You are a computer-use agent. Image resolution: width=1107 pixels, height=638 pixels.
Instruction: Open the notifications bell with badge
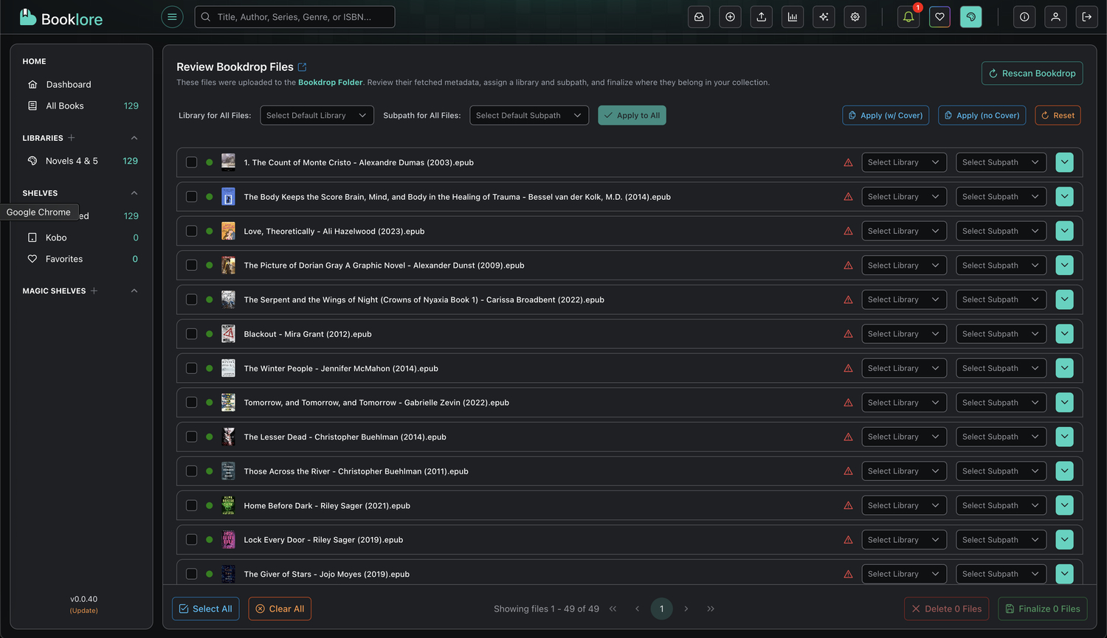[x=908, y=16]
